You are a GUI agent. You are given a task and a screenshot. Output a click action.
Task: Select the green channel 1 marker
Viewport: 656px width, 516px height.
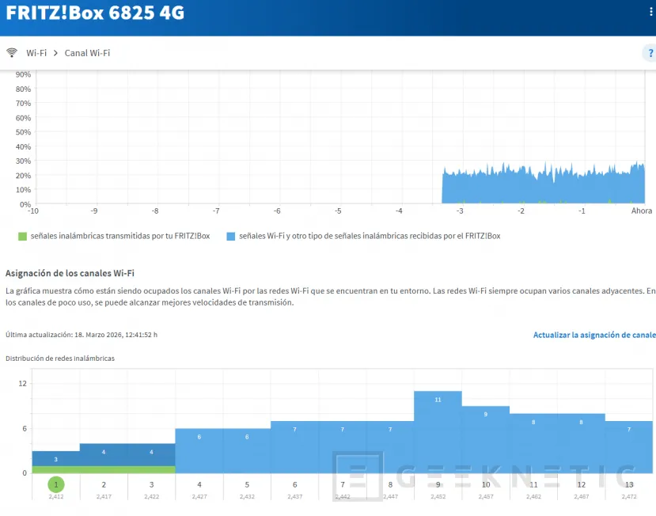(55, 483)
